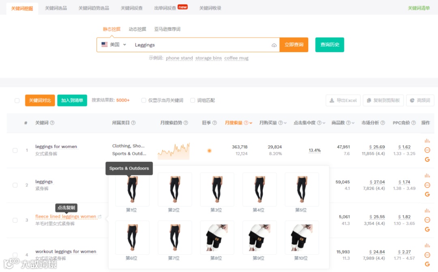Viewport: 438px width, 272px height.
Task: Click the fleece lined leggings women keyword
Action: pyautogui.click(x=66, y=216)
